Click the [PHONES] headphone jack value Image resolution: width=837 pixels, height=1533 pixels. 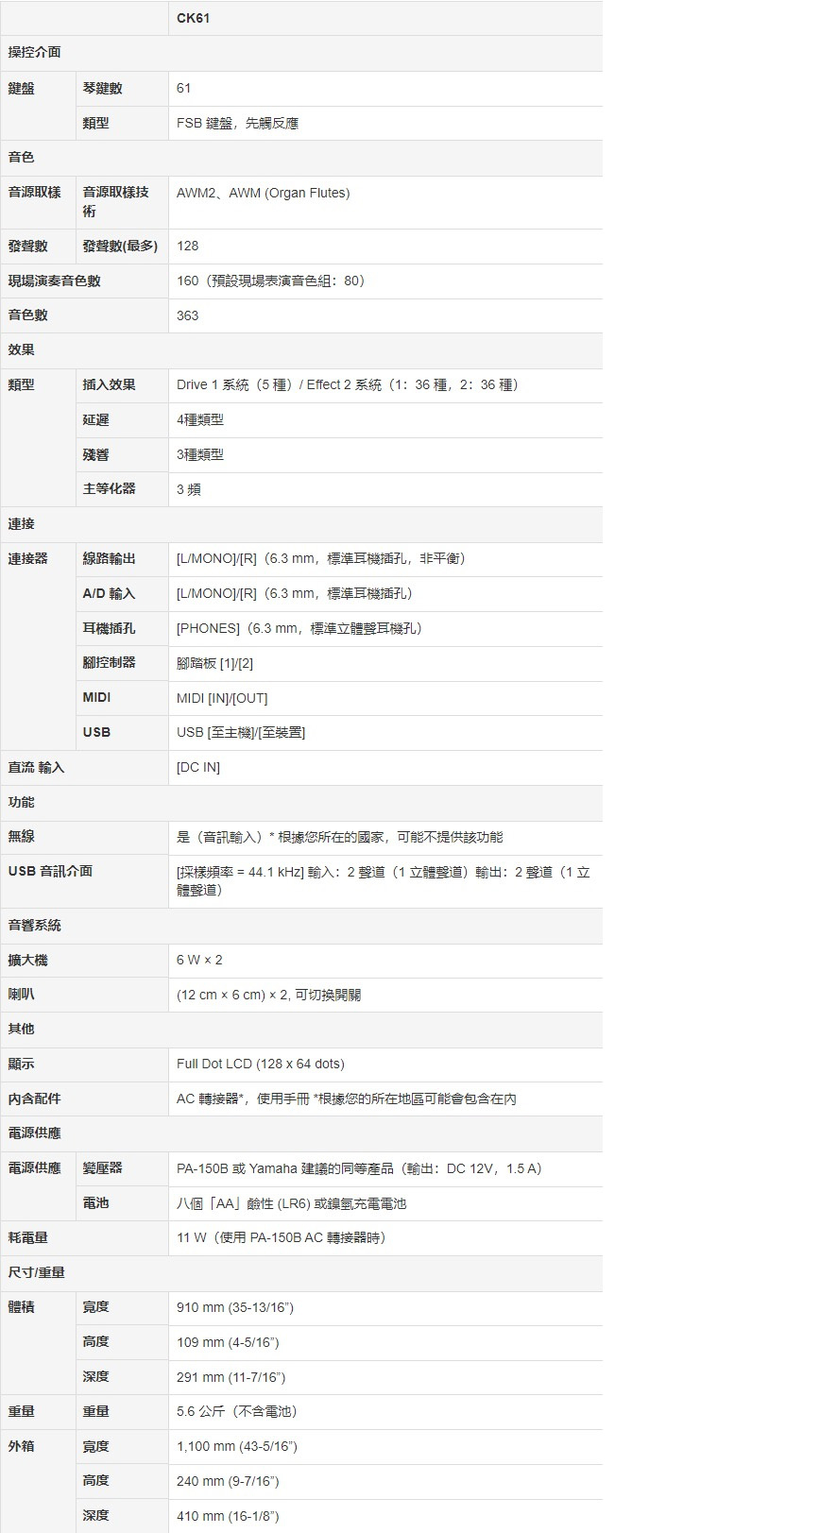click(299, 628)
